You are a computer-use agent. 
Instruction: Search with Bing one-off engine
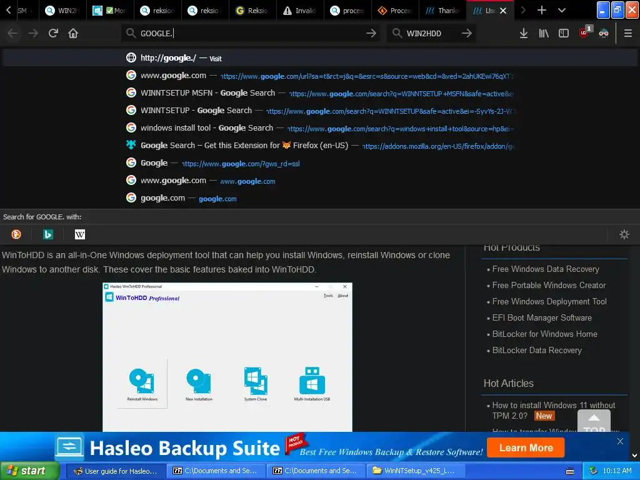pos(48,234)
